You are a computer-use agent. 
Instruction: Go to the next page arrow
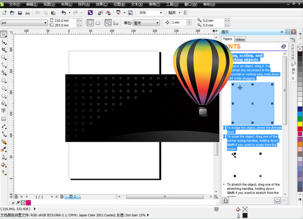tap(52, 197)
